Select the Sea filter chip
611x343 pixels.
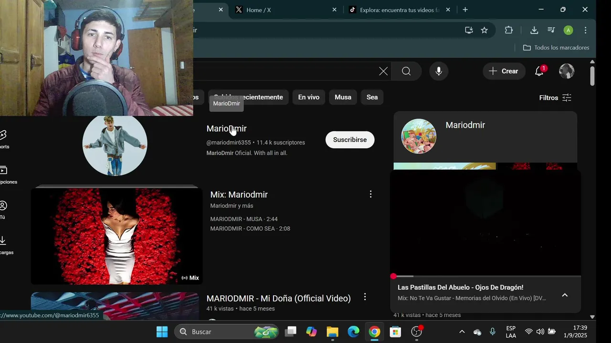(372, 97)
